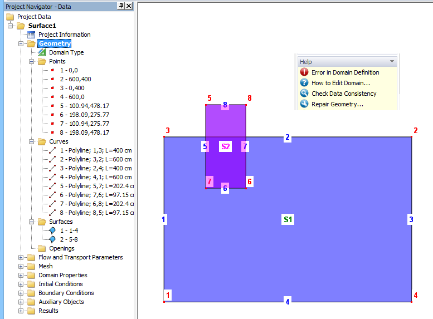Click the line icon of curve 1 Polyline 1,3
This screenshot has width=433, height=319.
52,150
